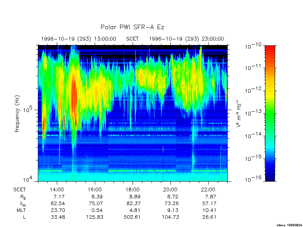Image resolution: width=303 pixels, height=227 pixels.
Task: Select the 18:00 time tick label
Action: click(133, 189)
